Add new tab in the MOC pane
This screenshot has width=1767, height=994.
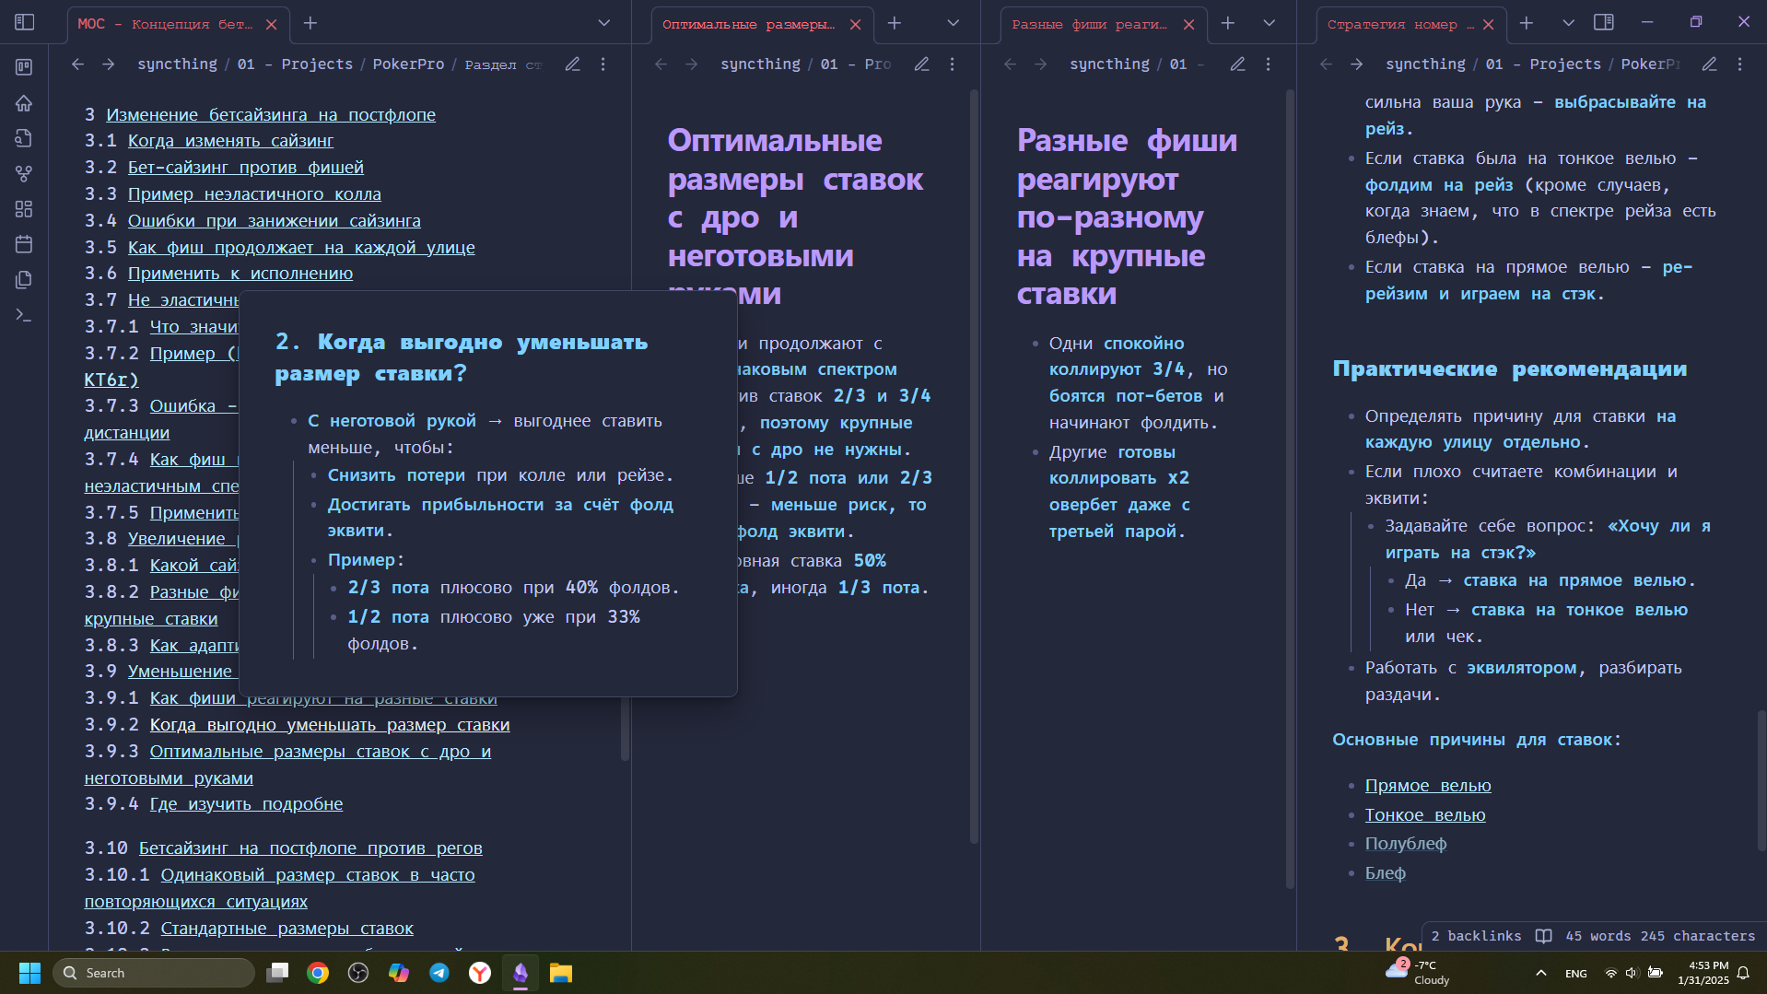coord(310,23)
